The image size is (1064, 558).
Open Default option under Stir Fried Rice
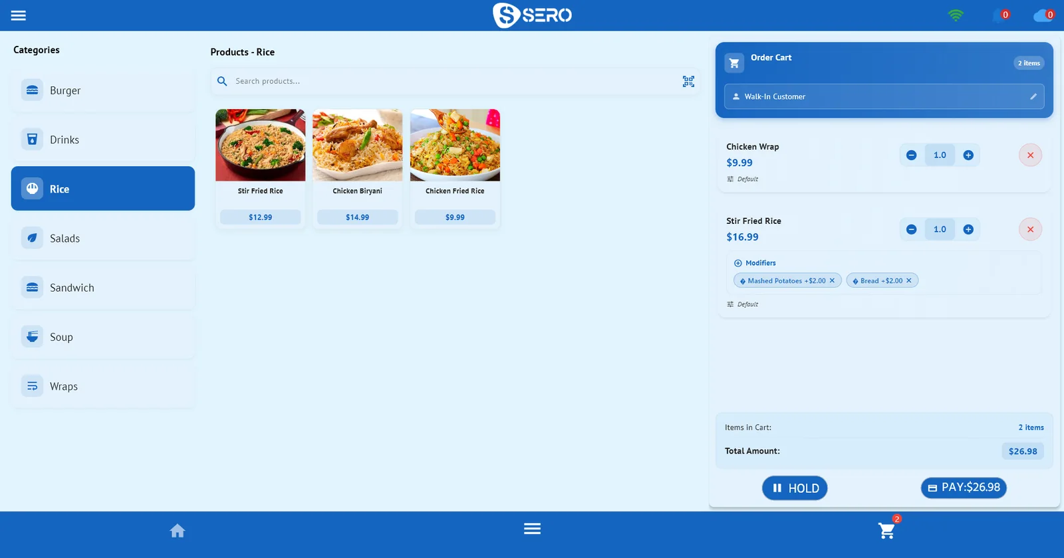[x=742, y=304]
